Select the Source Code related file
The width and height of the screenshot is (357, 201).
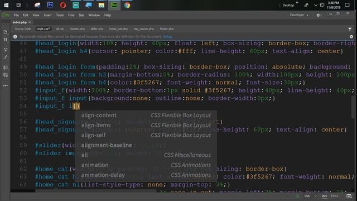click(23, 29)
